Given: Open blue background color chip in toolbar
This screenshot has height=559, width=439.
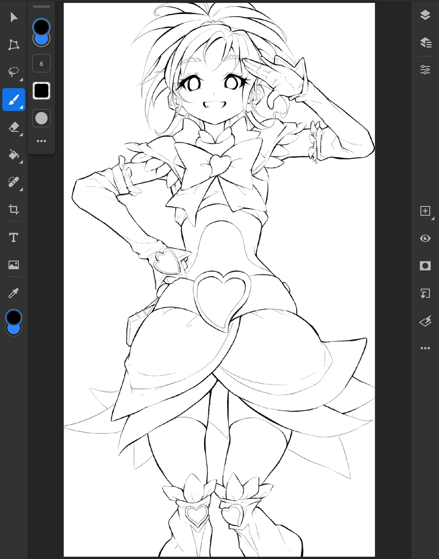Looking at the screenshot, I should (x=14, y=330).
